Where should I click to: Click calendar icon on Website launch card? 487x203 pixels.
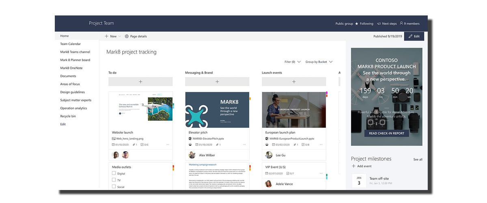pos(114,145)
